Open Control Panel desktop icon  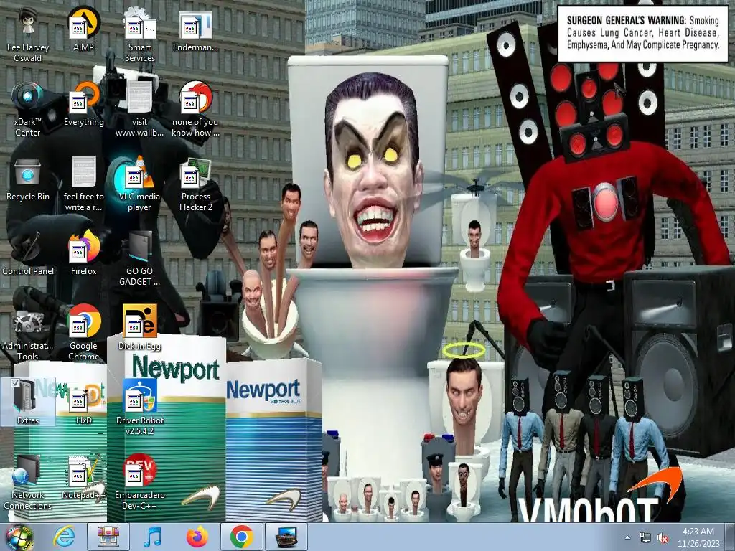click(28, 253)
